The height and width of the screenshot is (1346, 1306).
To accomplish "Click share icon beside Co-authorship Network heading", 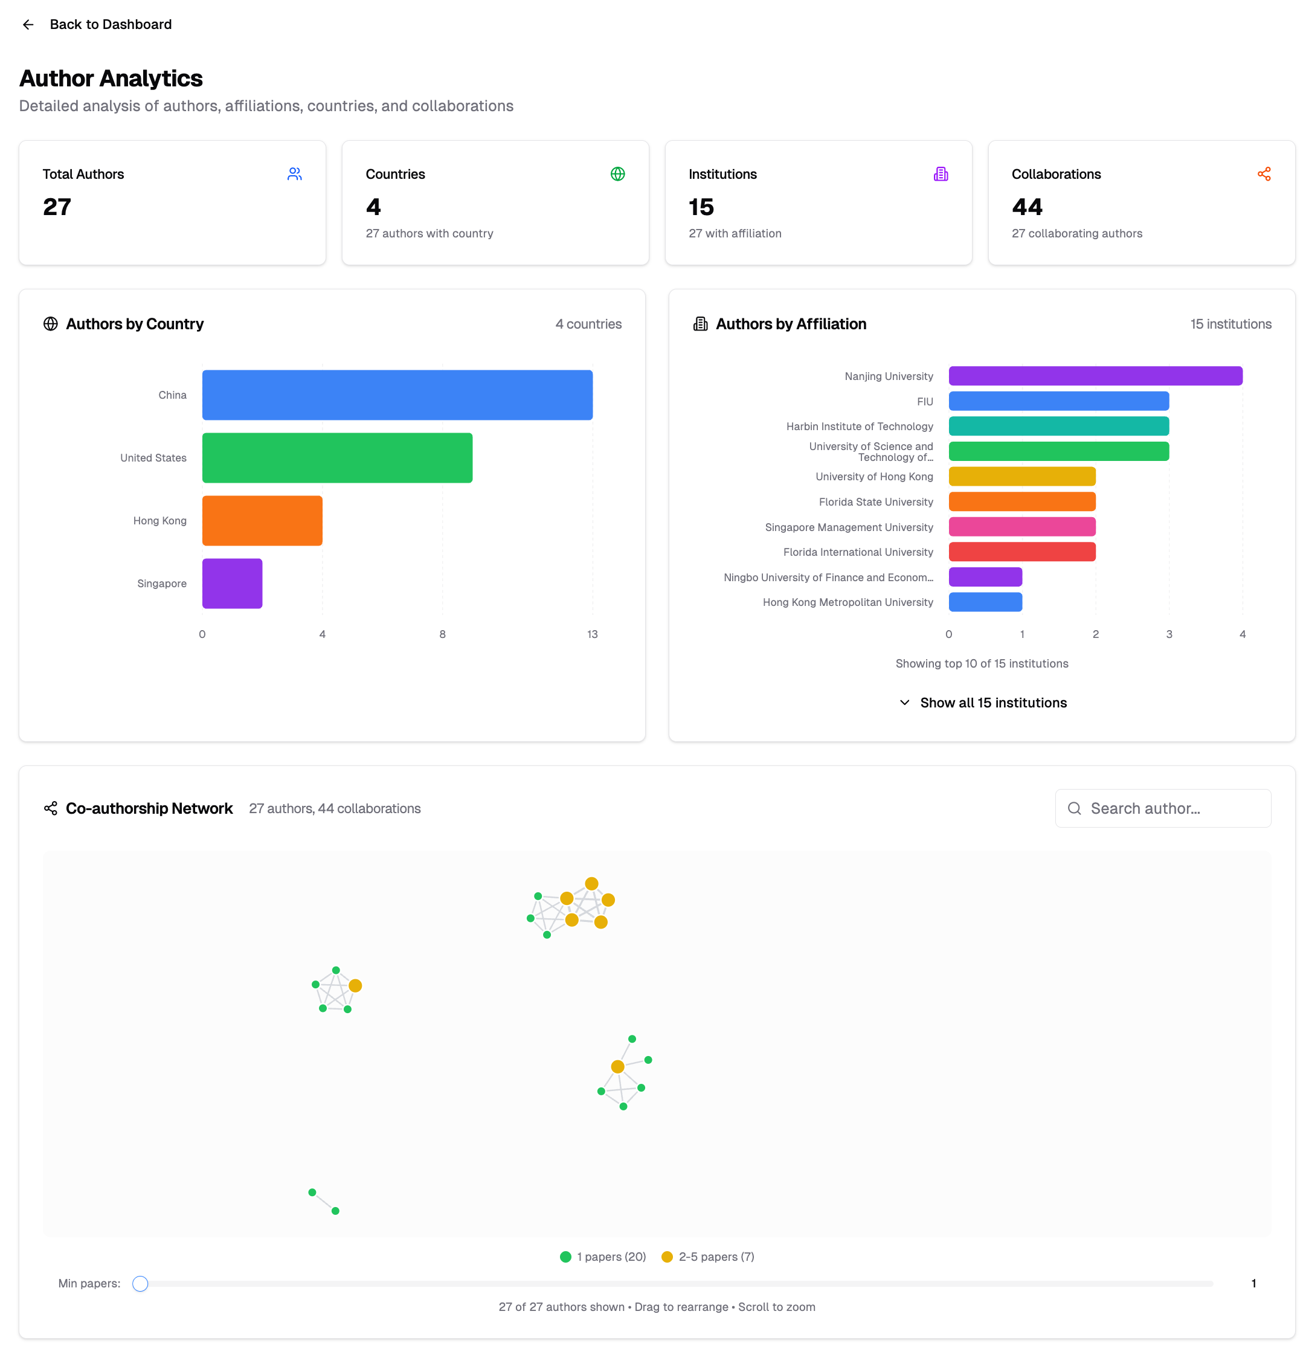I will pos(51,808).
